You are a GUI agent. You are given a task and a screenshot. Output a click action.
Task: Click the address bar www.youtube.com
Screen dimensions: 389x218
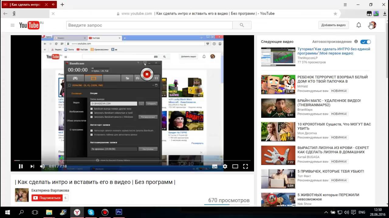(136, 14)
